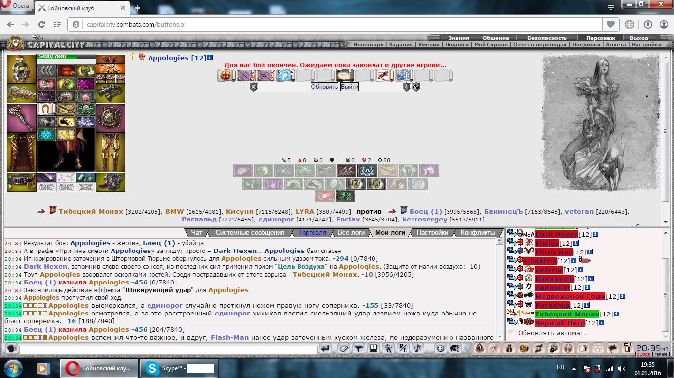Viewport: 674px width, 378px height.
Task: Click the Opera address bar
Action: click(x=337, y=24)
